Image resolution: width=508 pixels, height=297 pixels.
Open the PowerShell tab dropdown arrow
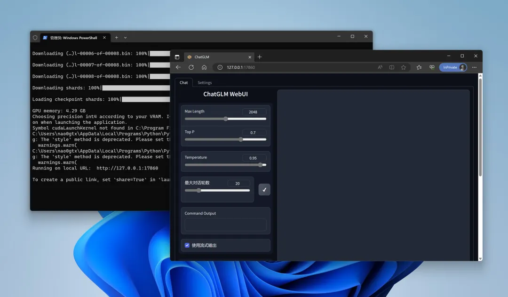126,38
